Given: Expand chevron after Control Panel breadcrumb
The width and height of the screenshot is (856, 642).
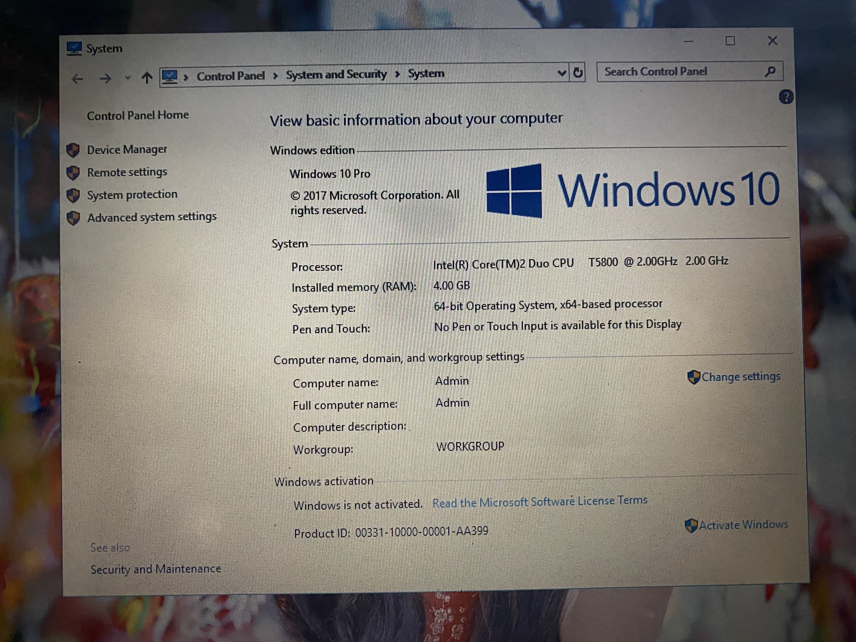Looking at the screenshot, I should pyautogui.click(x=275, y=76).
